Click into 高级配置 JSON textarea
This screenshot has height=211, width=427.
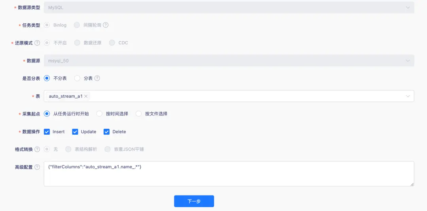pos(229,174)
